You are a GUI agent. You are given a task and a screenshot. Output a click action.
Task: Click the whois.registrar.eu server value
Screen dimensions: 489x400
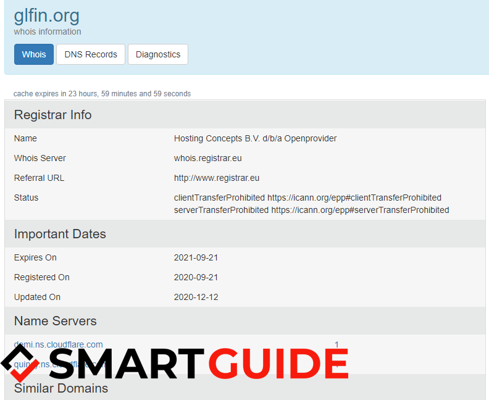pyautogui.click(x=207, y=158)
